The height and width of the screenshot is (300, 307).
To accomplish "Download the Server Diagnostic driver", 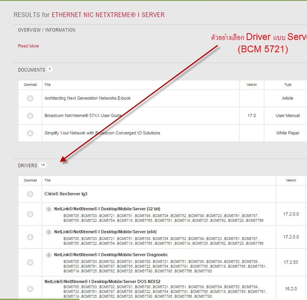I will [30, 262].
